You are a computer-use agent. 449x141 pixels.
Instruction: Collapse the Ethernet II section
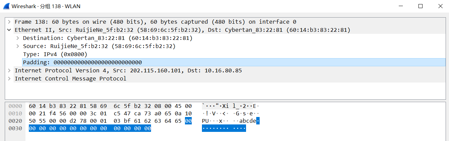[x=9, y=30]
